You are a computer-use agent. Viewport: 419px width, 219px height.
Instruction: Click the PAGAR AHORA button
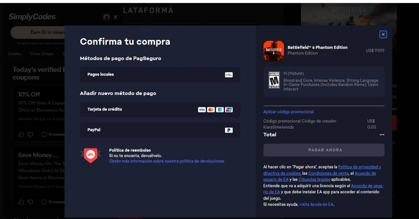point(324,150)
